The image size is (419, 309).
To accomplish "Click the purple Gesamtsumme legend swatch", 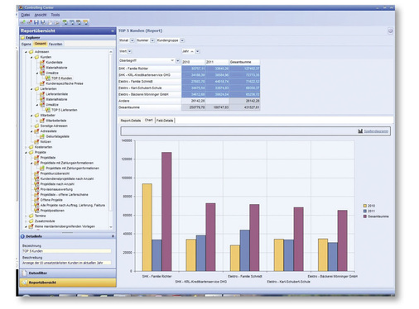I will pos(365,216).
